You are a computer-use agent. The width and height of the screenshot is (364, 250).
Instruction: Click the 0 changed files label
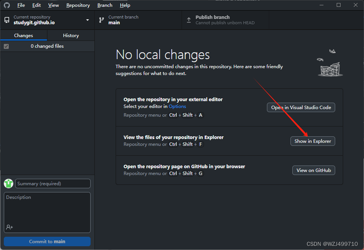point(47,46)
